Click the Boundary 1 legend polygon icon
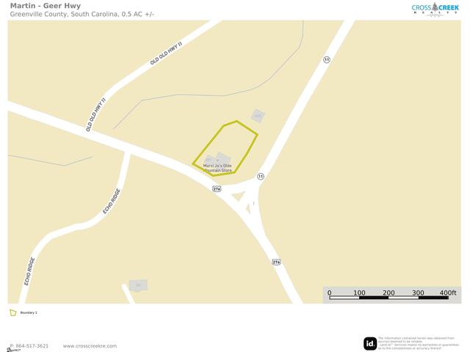Image resolution: width=470 pixels, height=352 pixels. click(x=13, y=313)
